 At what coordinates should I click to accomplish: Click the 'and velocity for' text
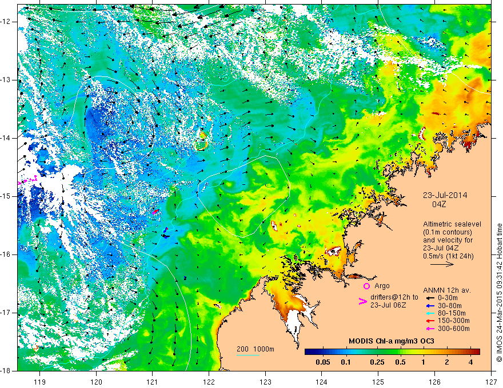(x=448, y=240)
